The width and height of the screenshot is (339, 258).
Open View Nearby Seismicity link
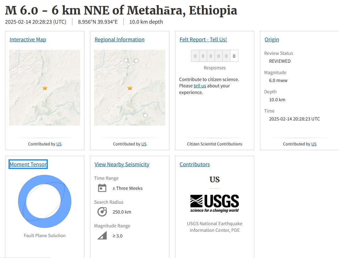[x=122, y=164]
